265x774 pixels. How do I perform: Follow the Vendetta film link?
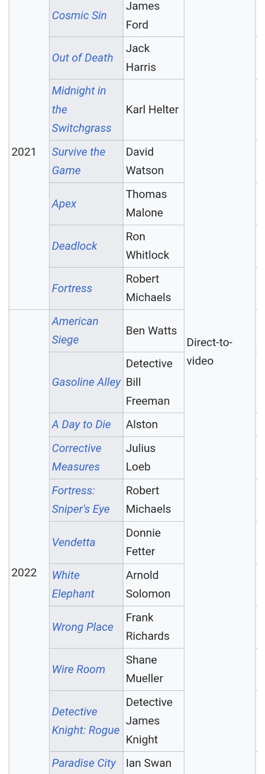coord(74,543)
